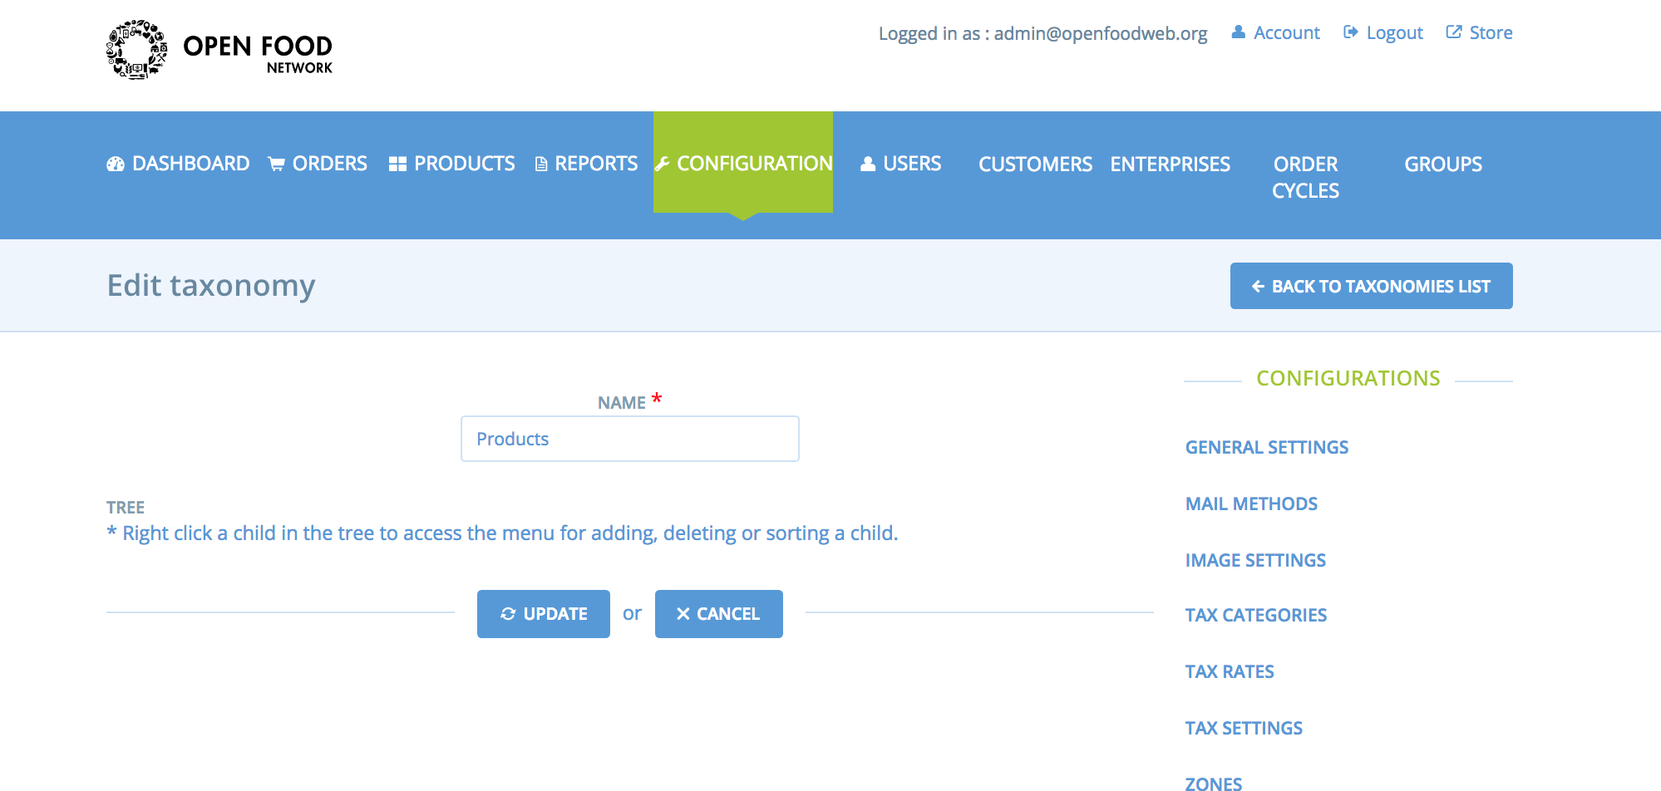Open General Settings configuration
This screenshot has height=791, width=1661.
pyautogui.click(x=1266, y=447)
